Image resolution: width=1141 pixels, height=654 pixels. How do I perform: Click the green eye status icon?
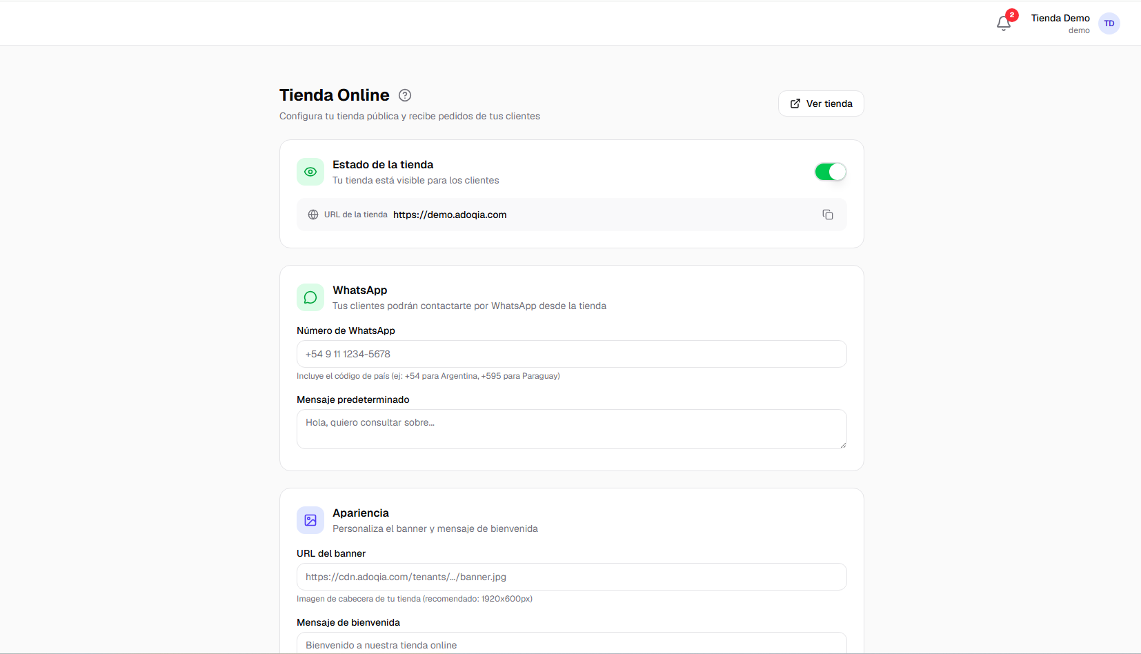pyautogui.click(x=310, y=172)
